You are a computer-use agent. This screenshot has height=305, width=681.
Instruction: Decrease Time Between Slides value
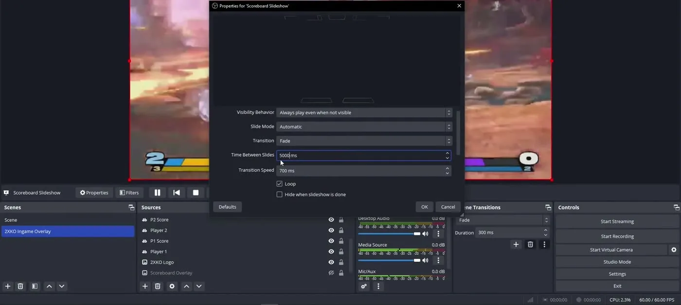click(x=447, y=158)
